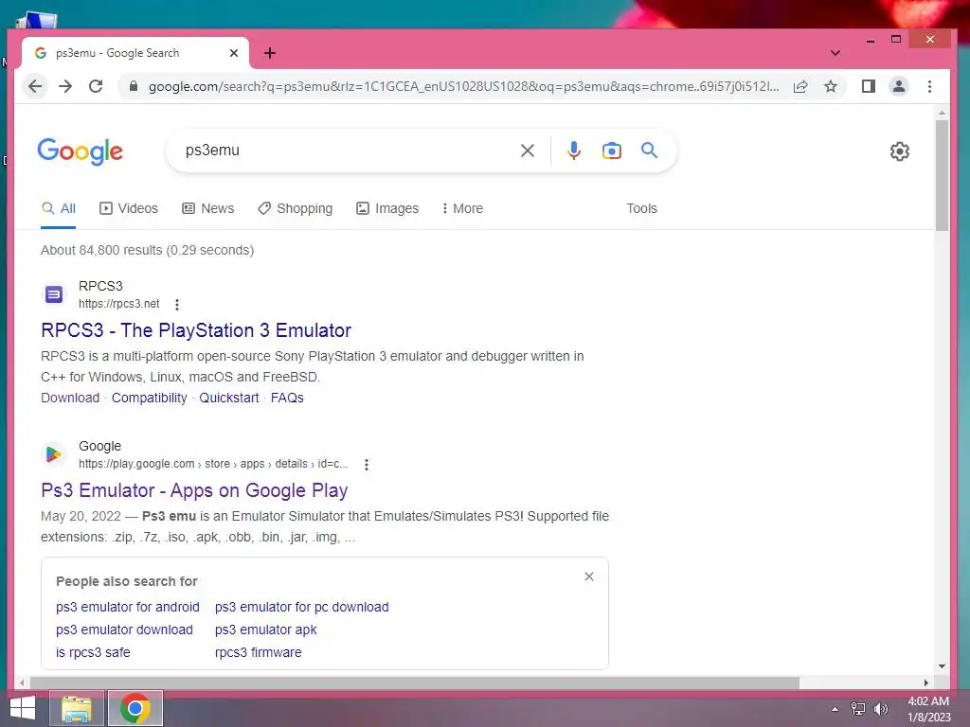
Task: Open the Chrome profile avatar menu
Action: pos(899,86)
